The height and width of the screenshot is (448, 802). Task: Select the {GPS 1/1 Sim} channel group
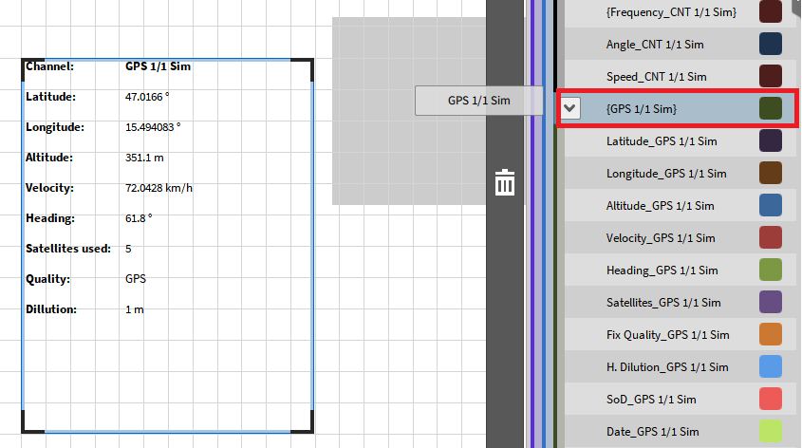(x=642, y=109)
